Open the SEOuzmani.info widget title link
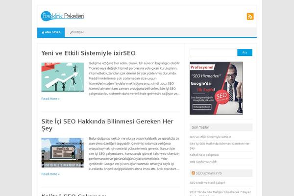The width and height of the screenshot is (294, 196). tap(209, 173)
